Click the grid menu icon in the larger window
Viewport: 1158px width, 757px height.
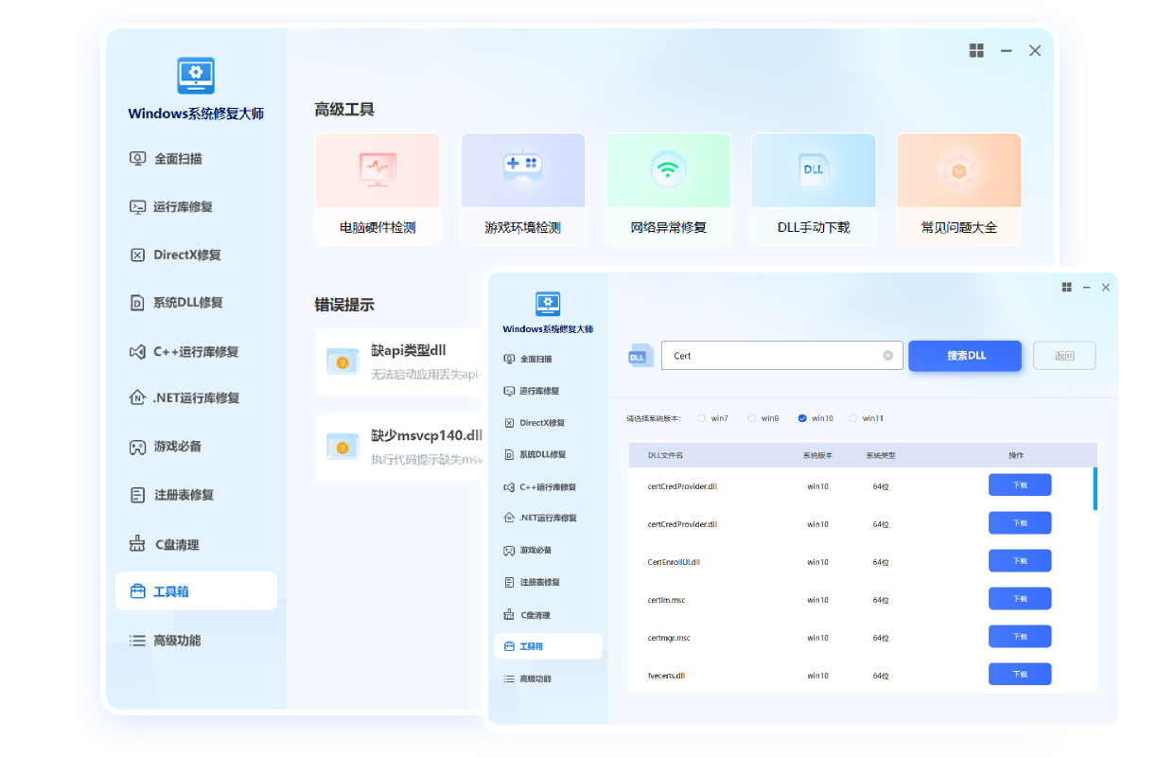point(976,51)
